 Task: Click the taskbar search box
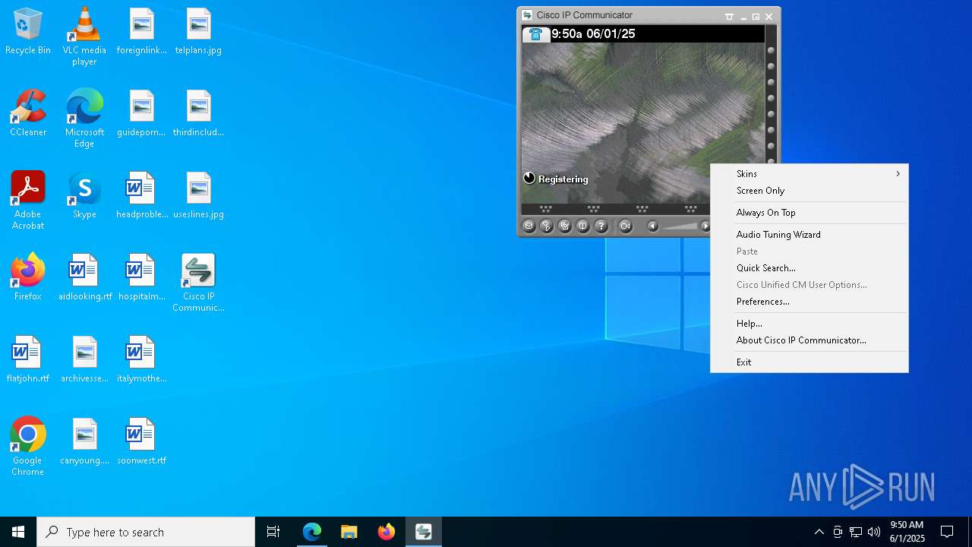(146, 532)
